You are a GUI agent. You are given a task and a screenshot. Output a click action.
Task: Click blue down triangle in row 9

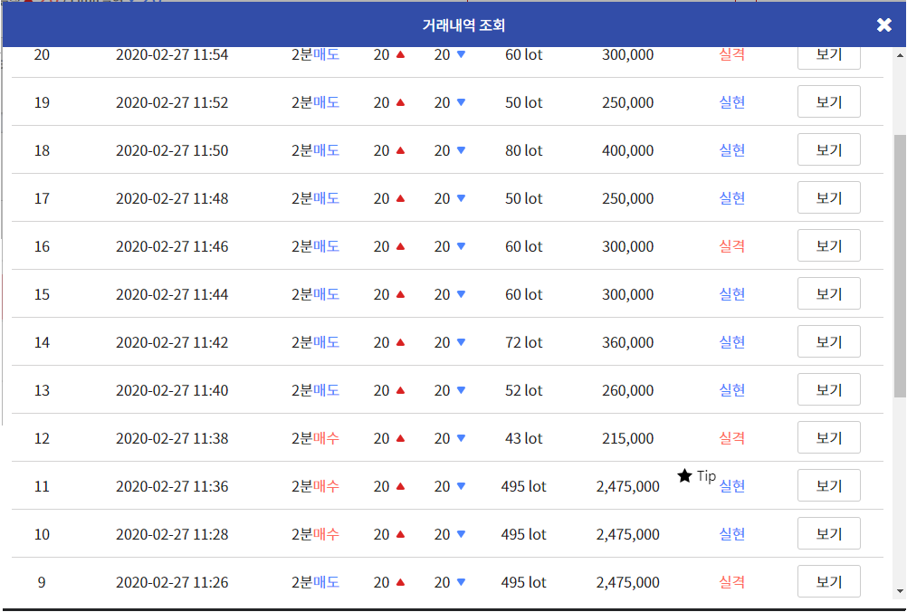click(x=461, y=582)
